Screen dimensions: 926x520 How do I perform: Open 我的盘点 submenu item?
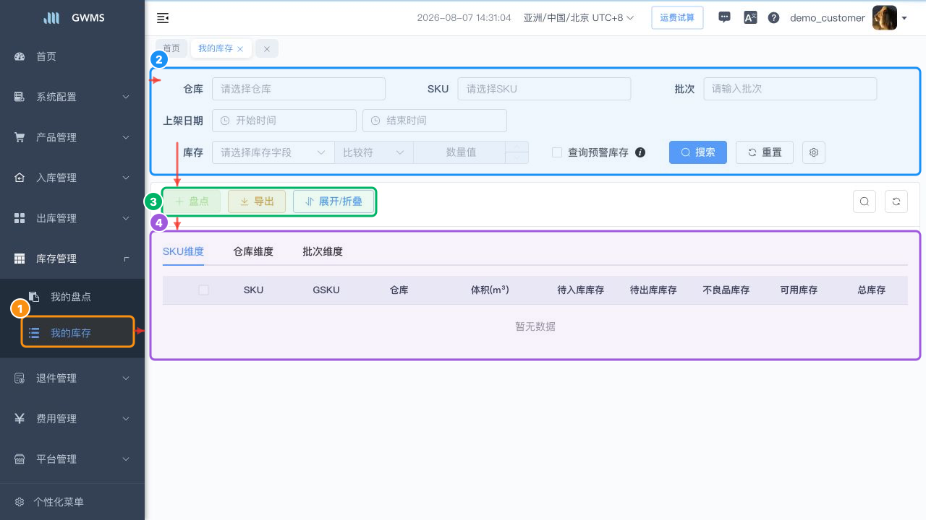[72, 297]
